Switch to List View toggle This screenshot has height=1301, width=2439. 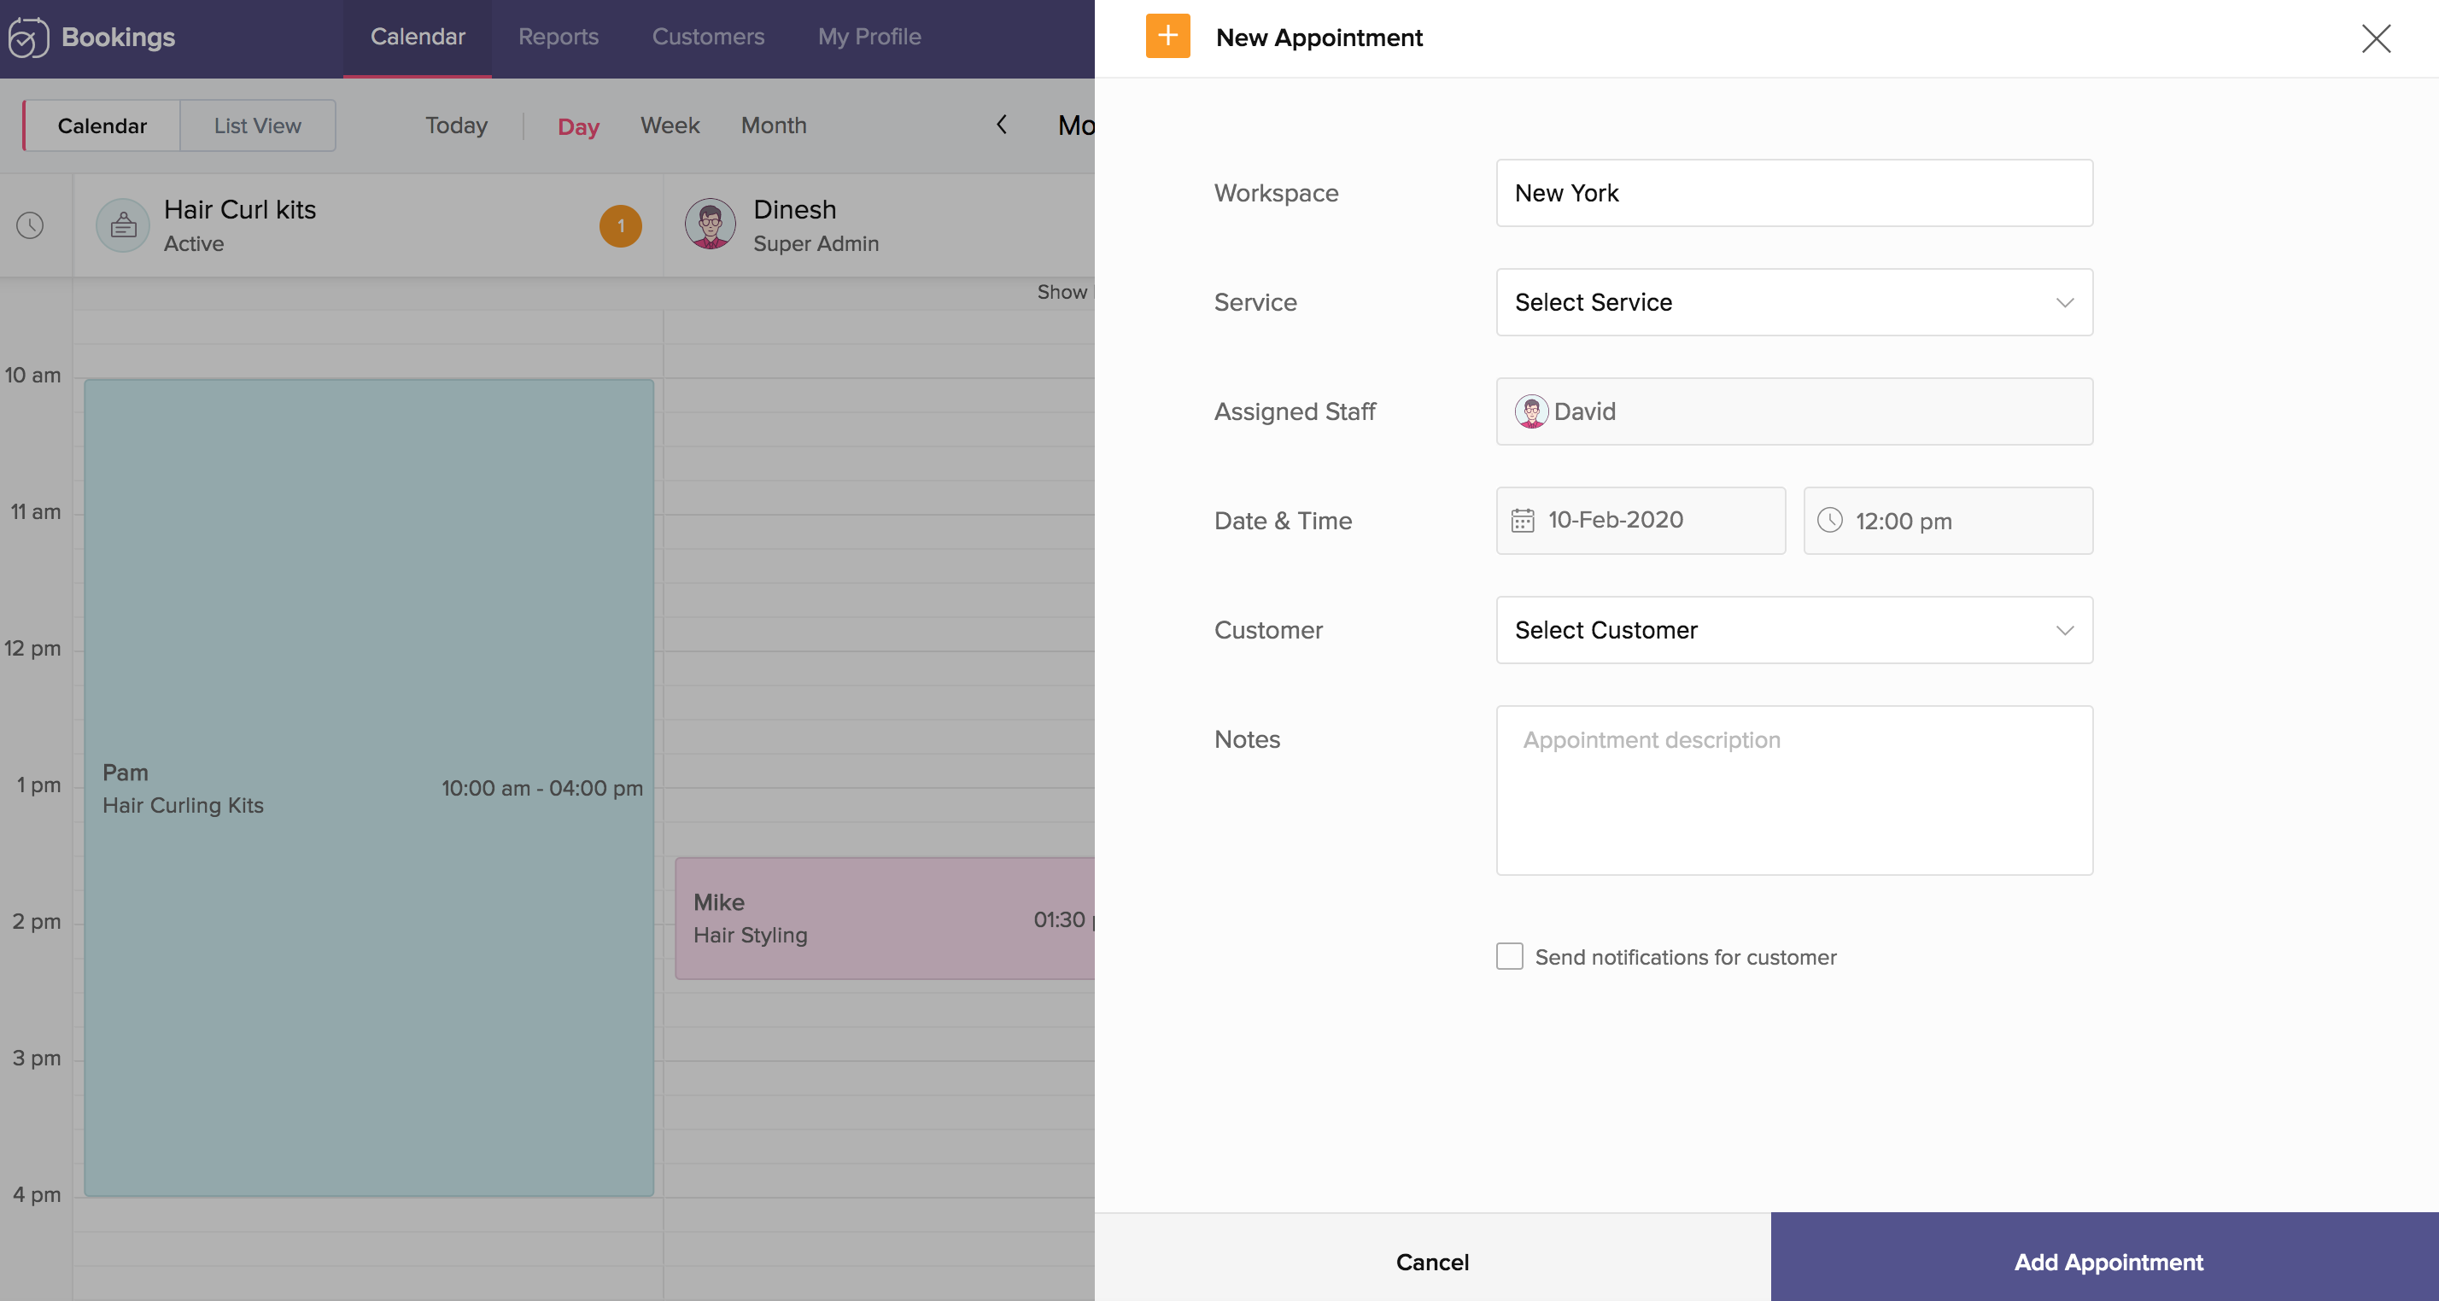pos(256,125)
